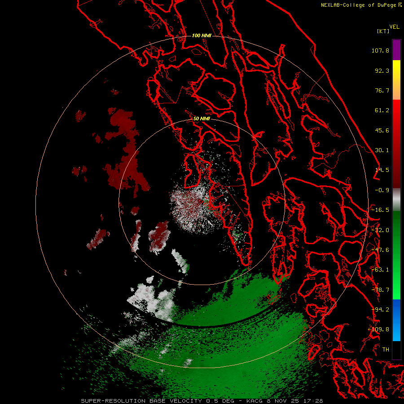Click the Super-Resolution Base Velocity caption

pos(202,401)
